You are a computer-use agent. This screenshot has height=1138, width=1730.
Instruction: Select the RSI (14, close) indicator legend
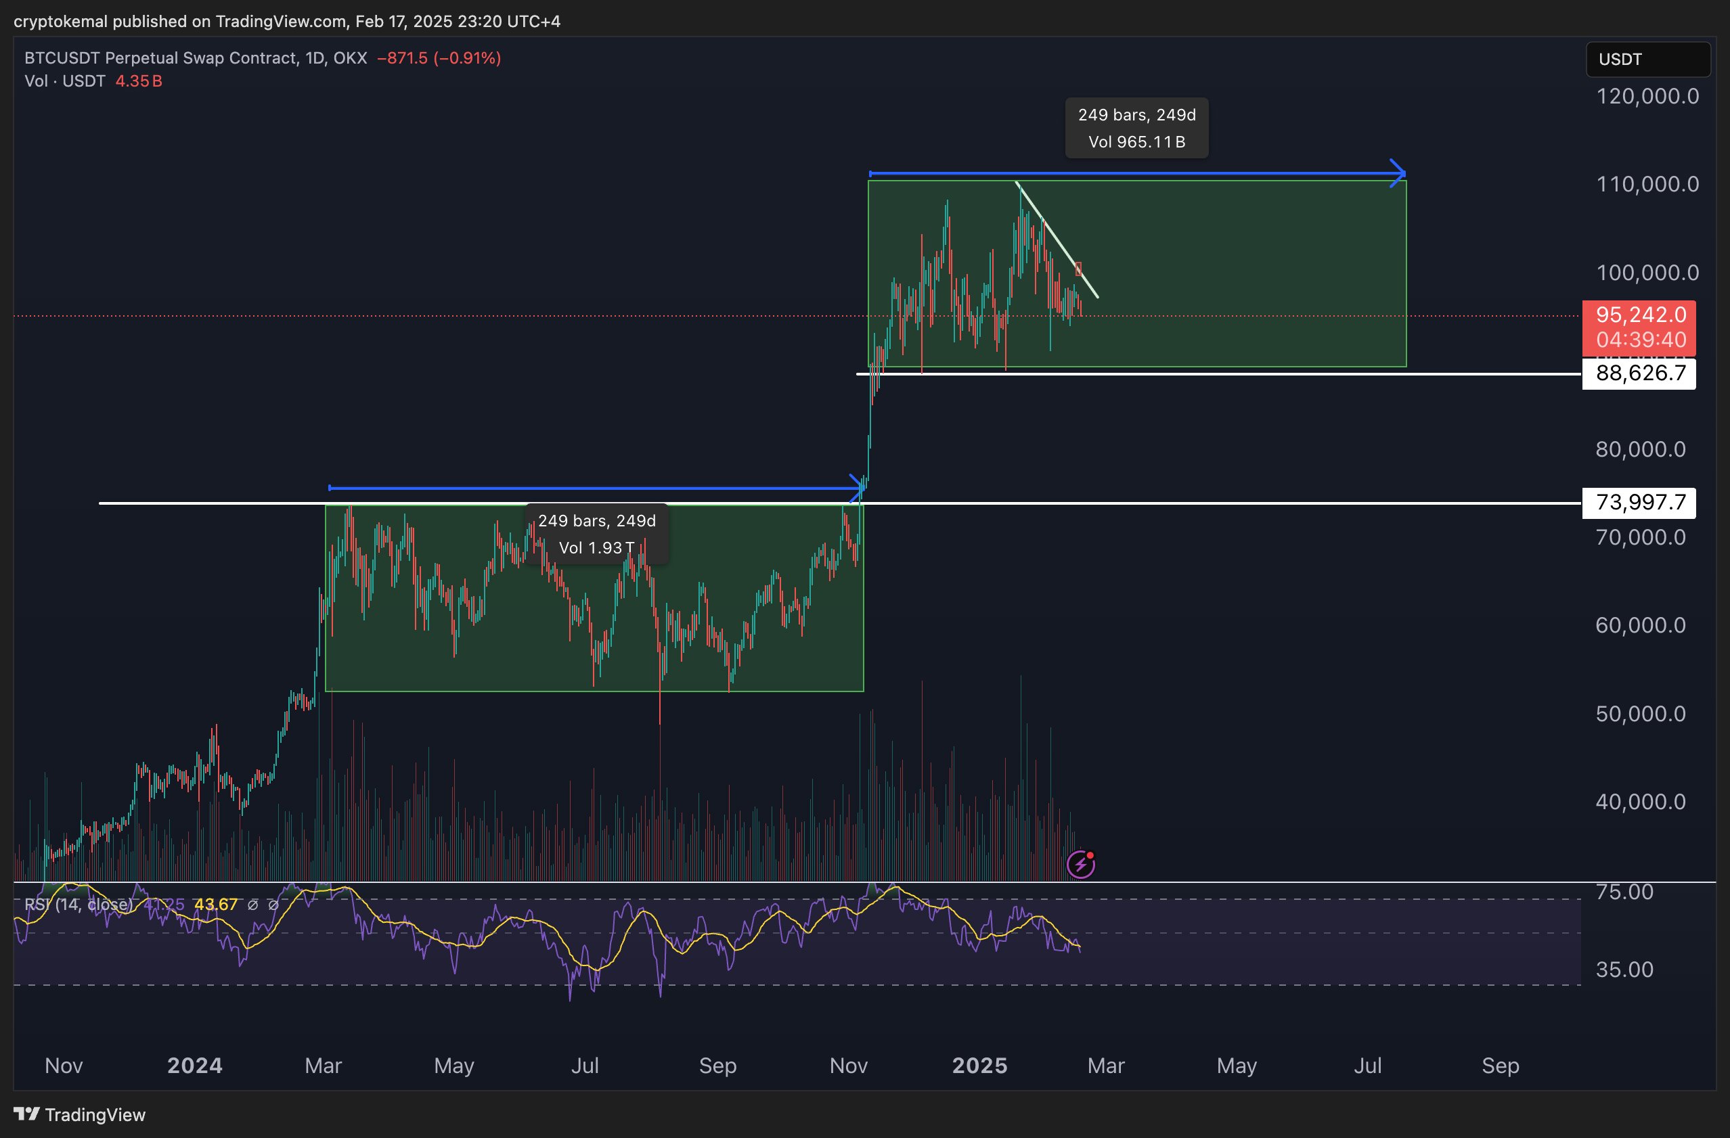79,905
